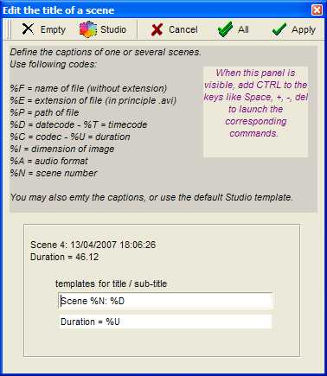Click the dialog title bar text
The width and height of the screenshot is (327, 376).
[59, 10]
